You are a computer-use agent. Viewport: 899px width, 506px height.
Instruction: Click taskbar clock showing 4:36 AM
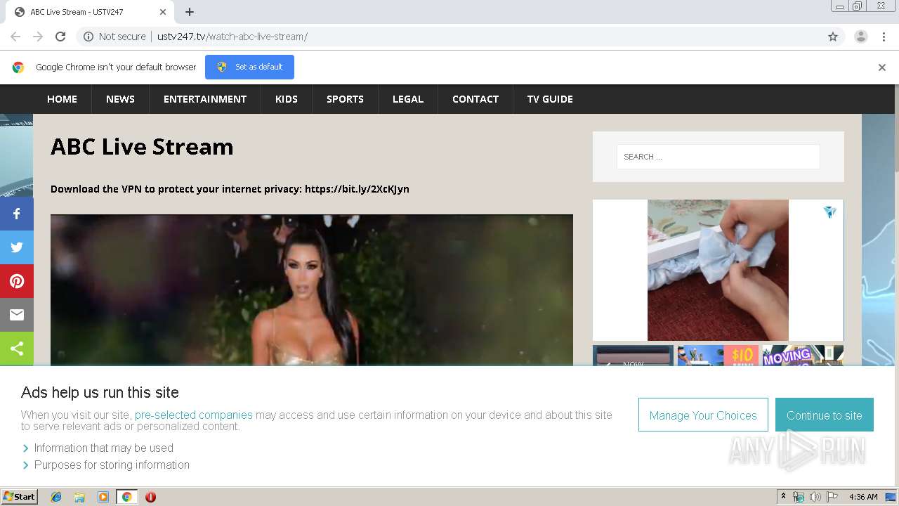pyautogui.click(x=863, y=497)
